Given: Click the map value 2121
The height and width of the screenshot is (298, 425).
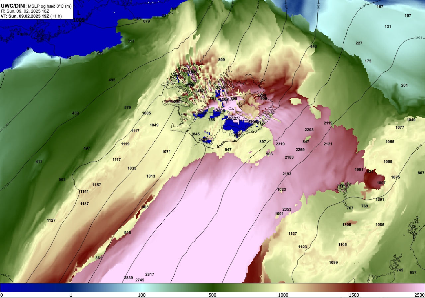Looking at the screenshot, I should tap(328, 144).
